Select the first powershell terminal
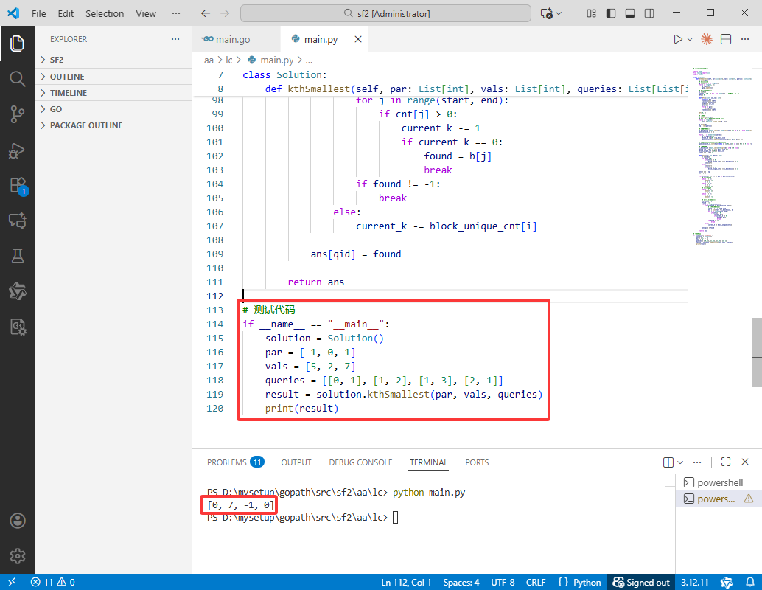The image size is (762, 590). click(x=717, y=482)
